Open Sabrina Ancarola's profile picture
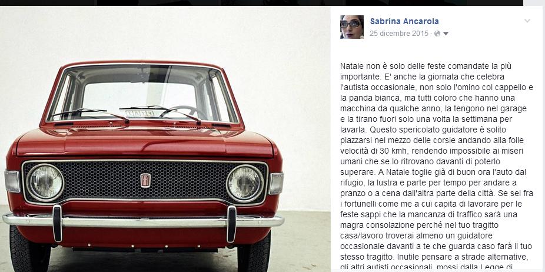 click(x=352, y=26)
